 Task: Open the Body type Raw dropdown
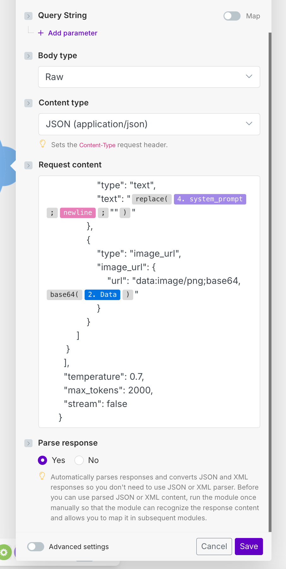[149, 77]
